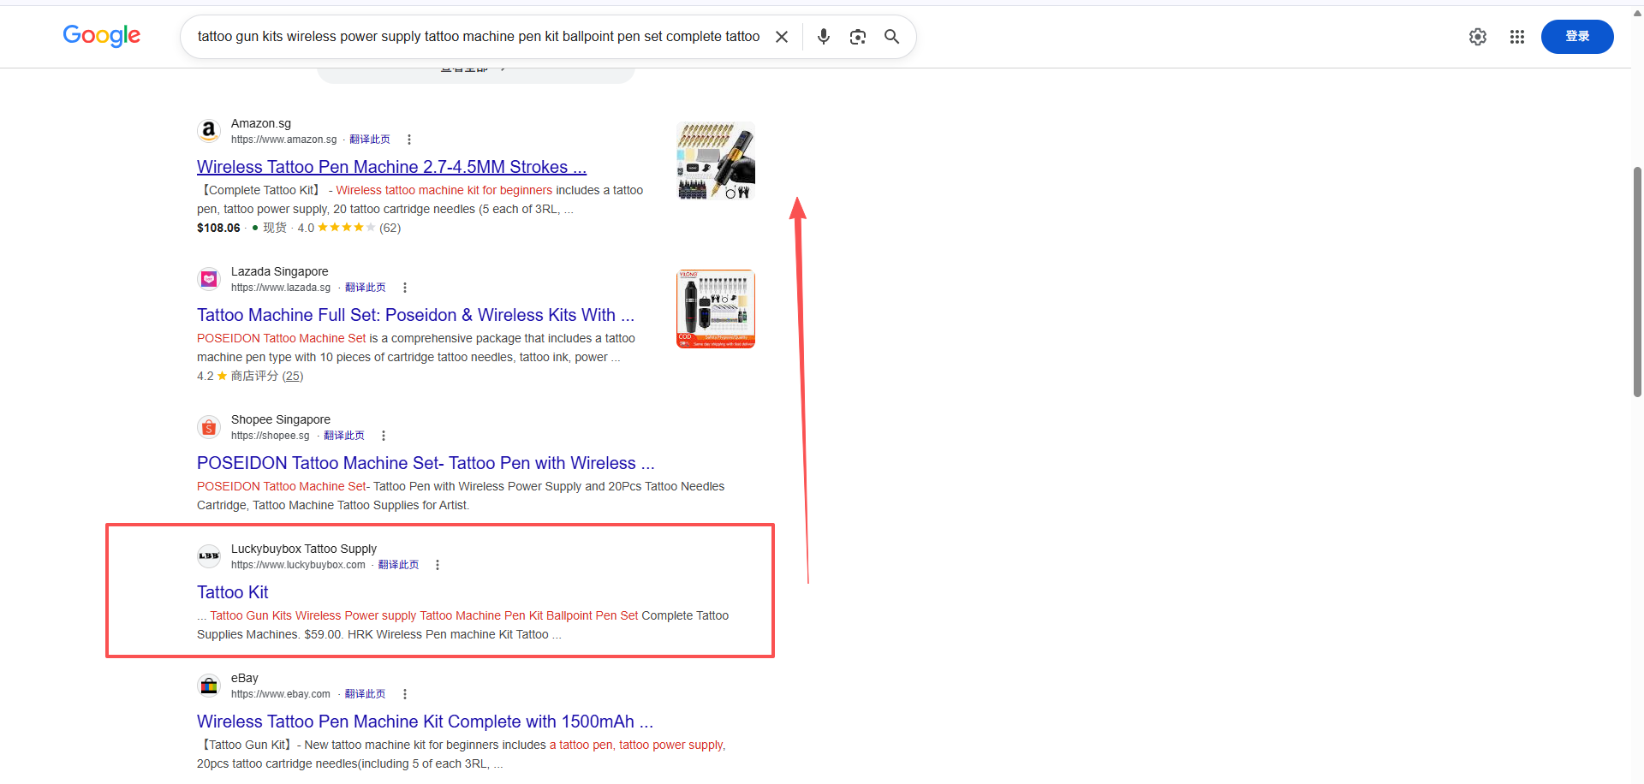Image resolution: width=1644 pixels, height=784 pixels.
Task: Click the Amazon result star rating
Action: (x=346, y=228)
